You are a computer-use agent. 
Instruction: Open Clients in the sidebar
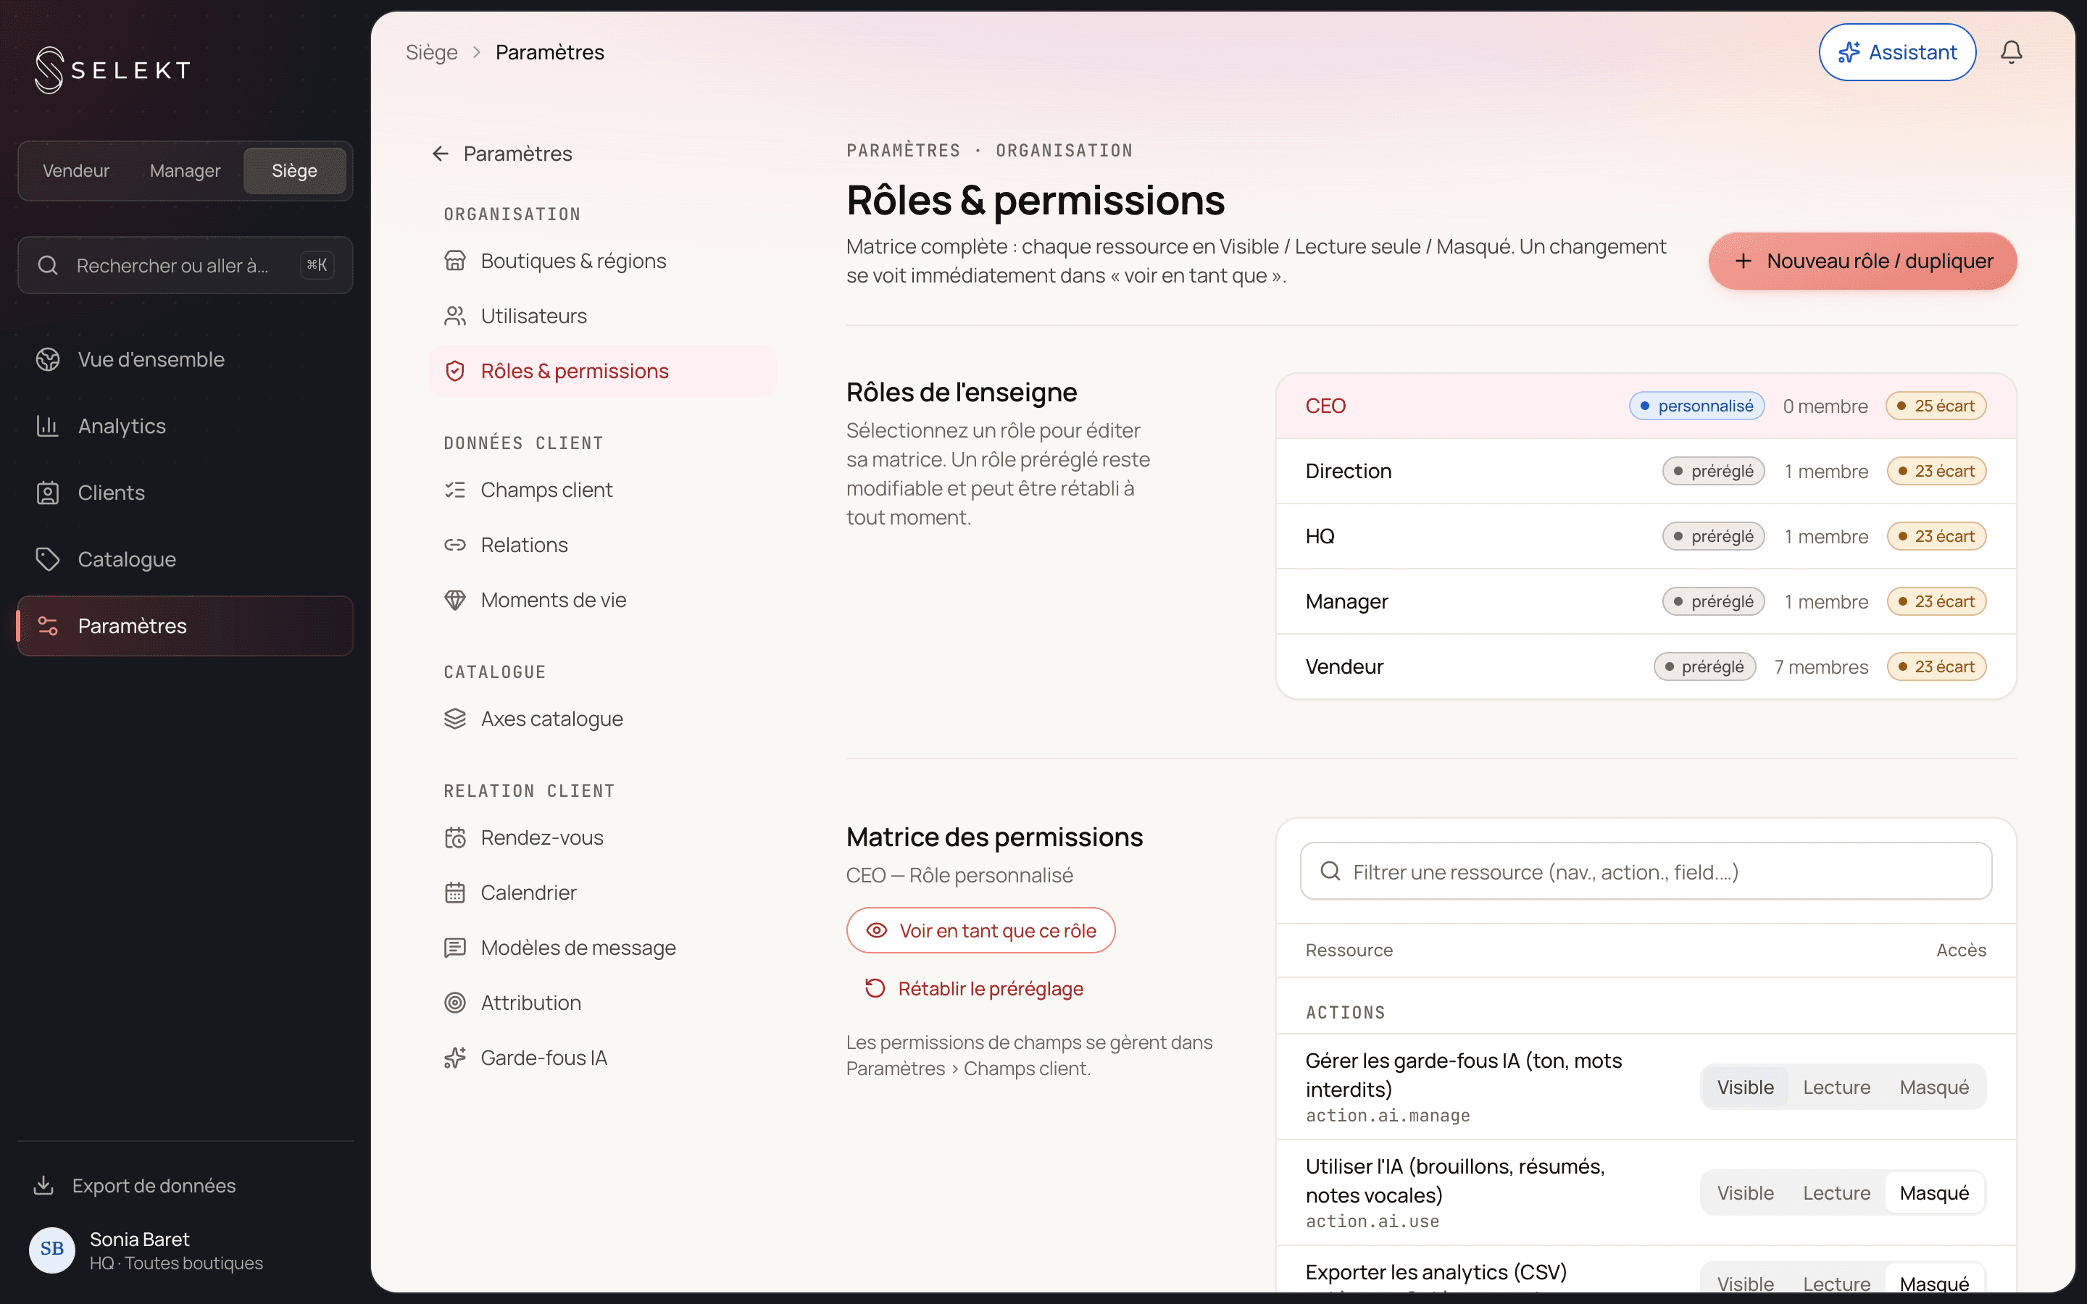pos(186,493)
